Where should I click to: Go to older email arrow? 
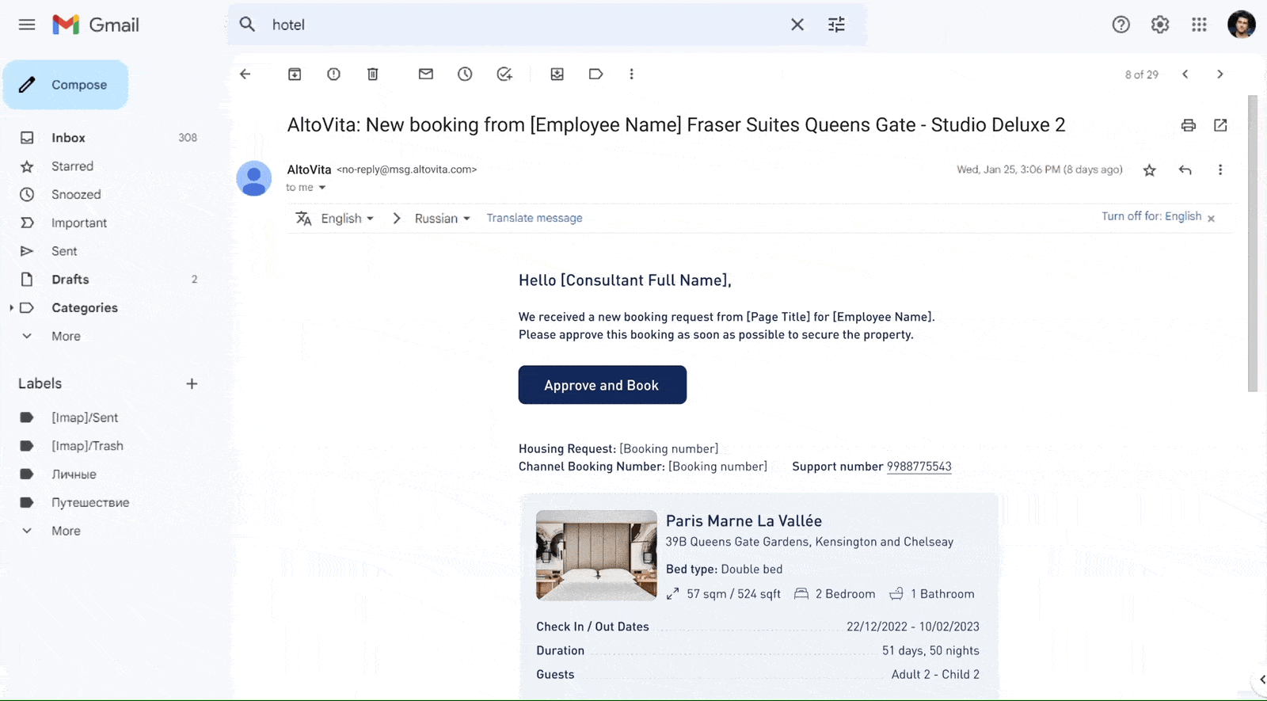(x=1220, y=74)
